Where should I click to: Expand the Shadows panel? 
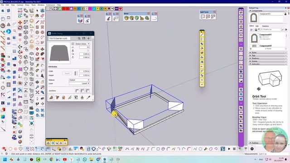[x=268, y=58]
